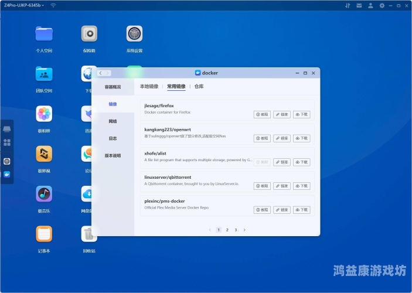Switch to the 常用镜像 tab

click(x=176, y=87)
